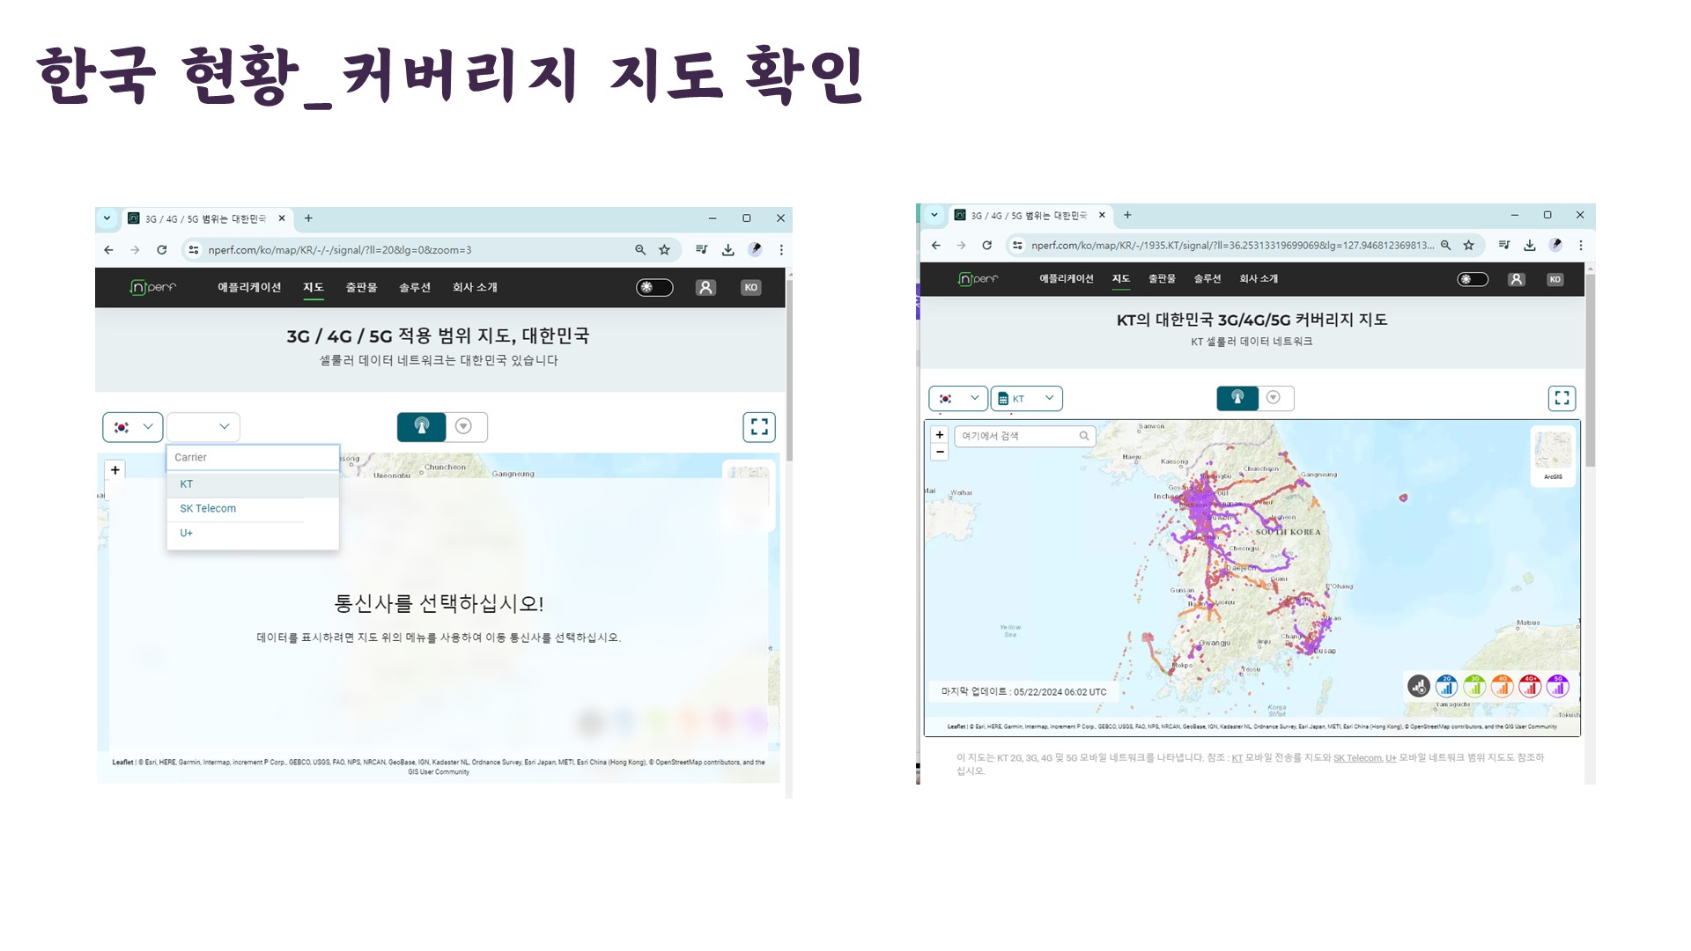Viewport: 1691px width, 951px height.
Task: Open the empty carrier dropdown in left window
Action: pyautogui.click(x=203, y=427)
